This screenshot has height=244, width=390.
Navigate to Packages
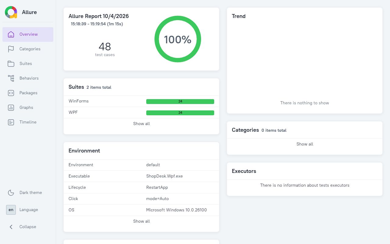tap(28, 93)
